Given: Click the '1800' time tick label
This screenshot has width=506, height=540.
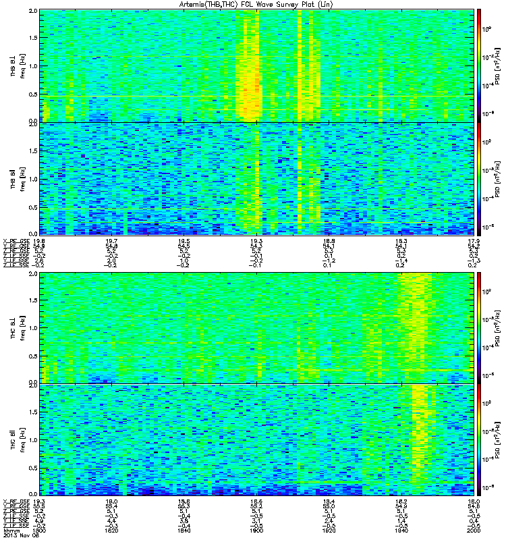Looking at the screenshot, I should 39,531.
